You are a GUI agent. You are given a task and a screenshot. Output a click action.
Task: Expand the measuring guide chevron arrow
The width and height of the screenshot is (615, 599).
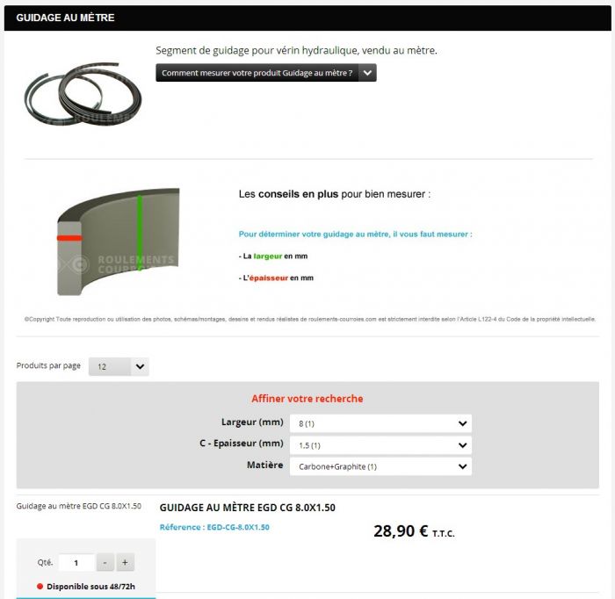[367, 73]
